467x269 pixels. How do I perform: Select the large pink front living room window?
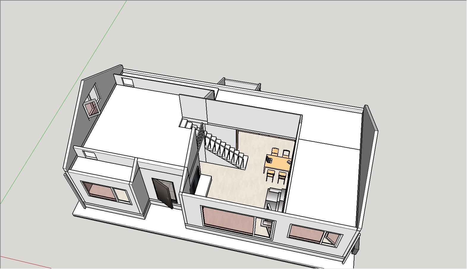coord(228,220)
